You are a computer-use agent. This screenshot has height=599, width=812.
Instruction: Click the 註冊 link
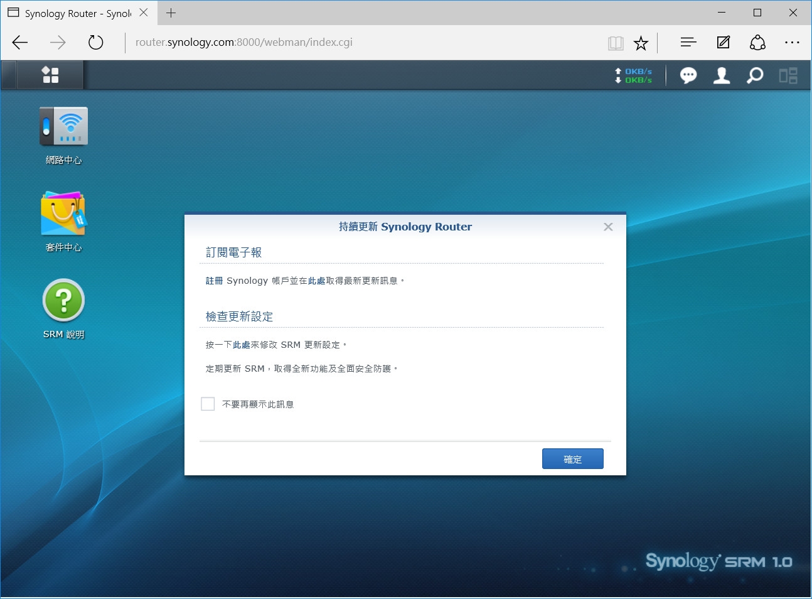pyautogui.click(x=214, y=281)
